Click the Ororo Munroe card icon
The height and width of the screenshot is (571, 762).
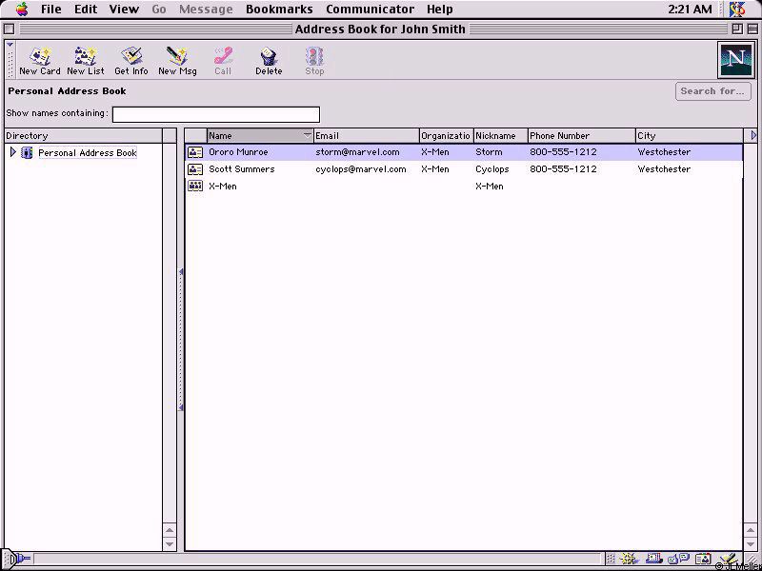[195, 152]
